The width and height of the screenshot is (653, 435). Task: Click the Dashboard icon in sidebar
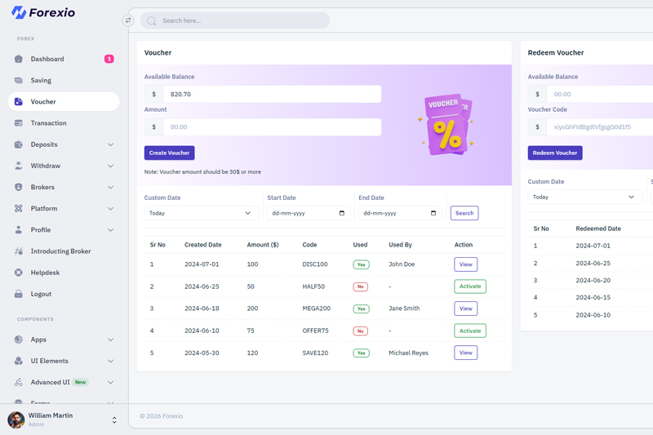[x=19, y=59]
